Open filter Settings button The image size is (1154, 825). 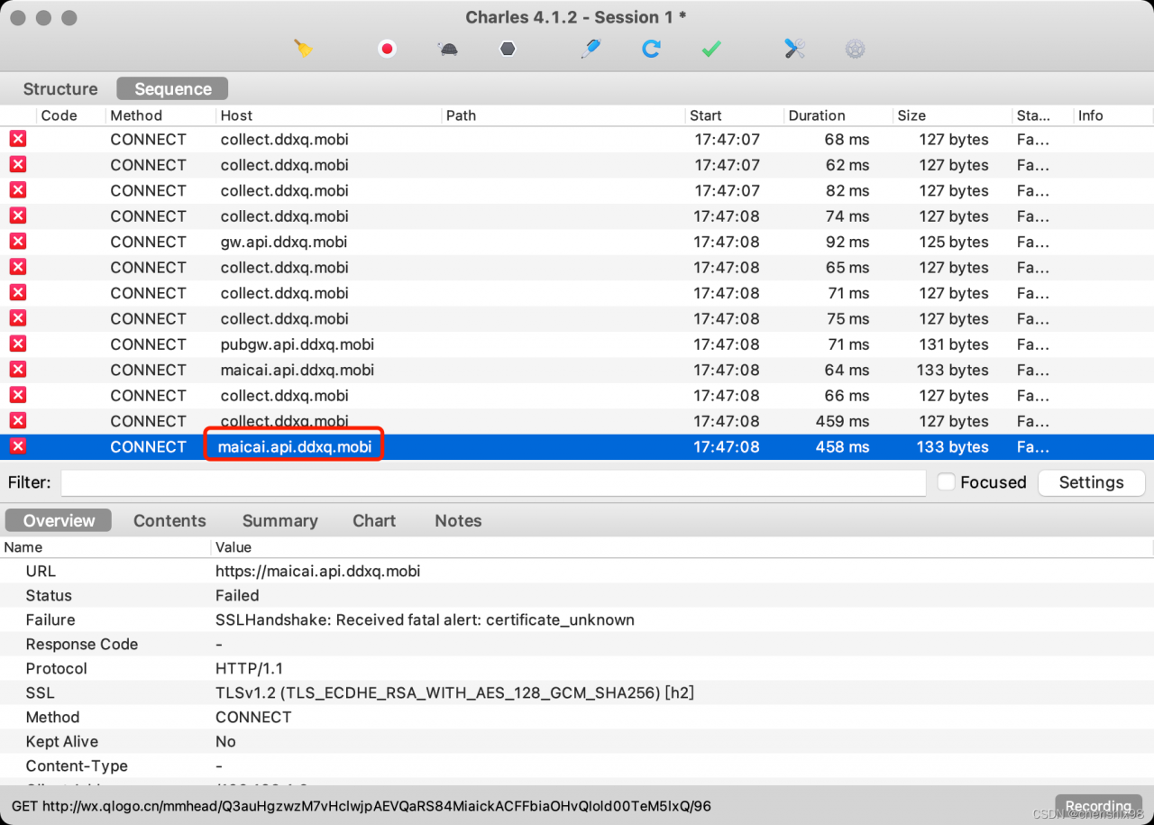tap(1091, 482)
